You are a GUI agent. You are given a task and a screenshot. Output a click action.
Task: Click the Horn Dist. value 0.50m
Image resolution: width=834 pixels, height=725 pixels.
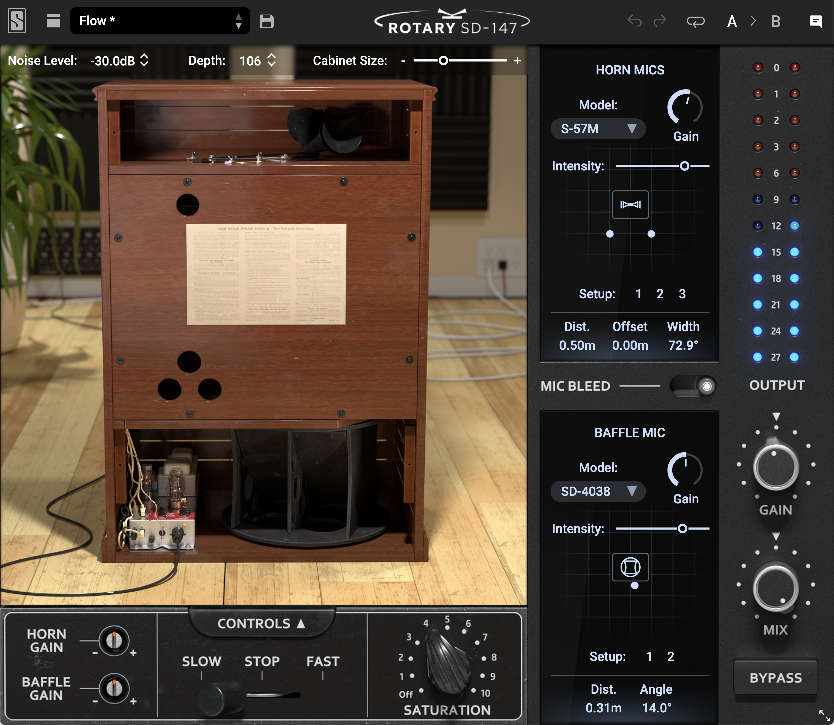click(577, 345)
